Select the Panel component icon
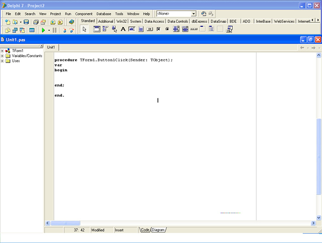 coord(220,29)
